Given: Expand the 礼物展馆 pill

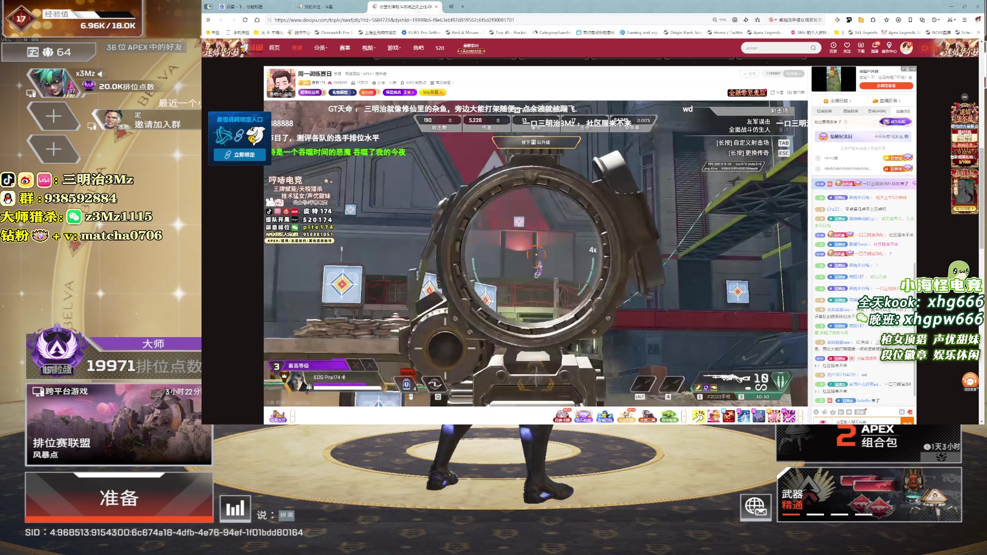Looking at the screenshot, I should click(x=342, y=92).
